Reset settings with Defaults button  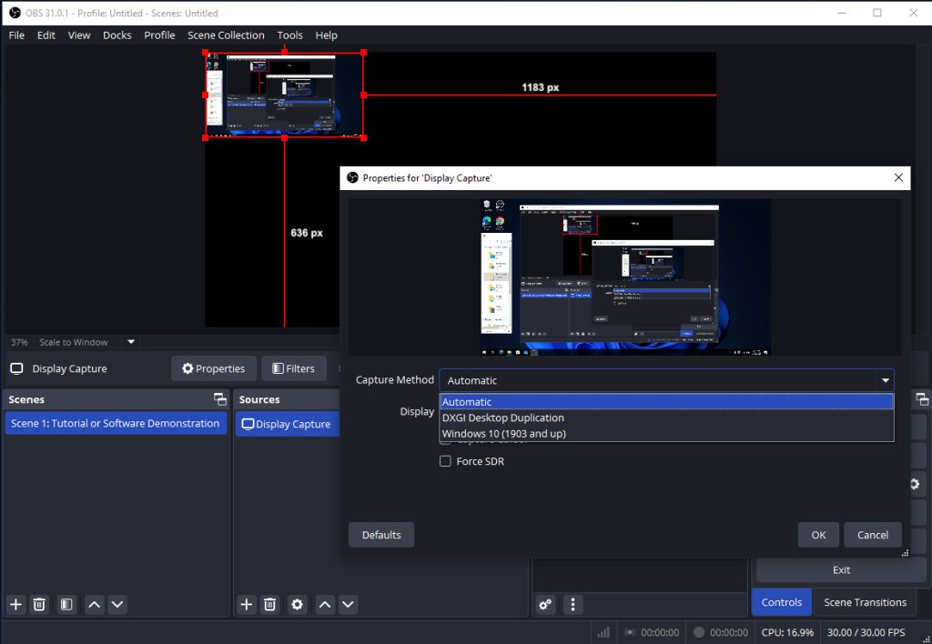click(381, 535)
